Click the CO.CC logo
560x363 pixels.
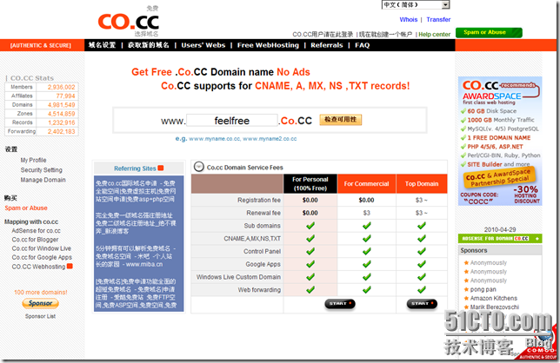click(x=128, y=22)
